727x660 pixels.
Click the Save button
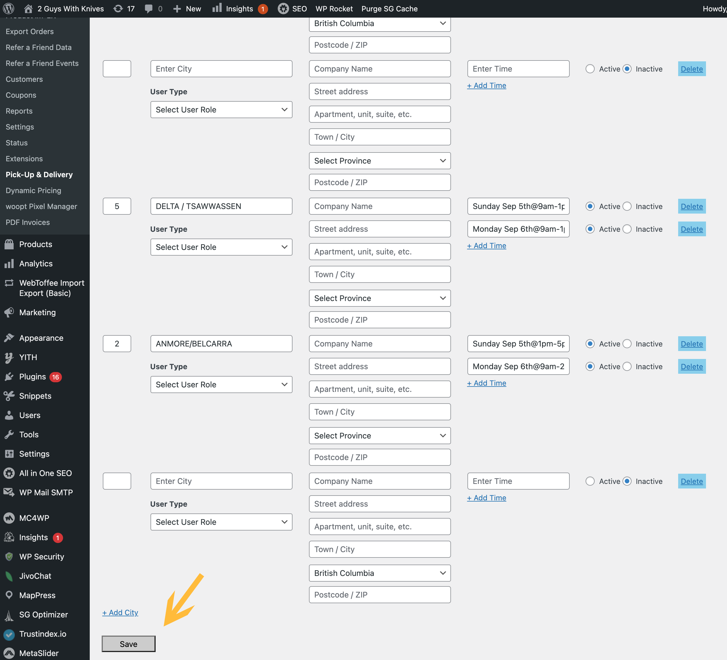tap(128, 644)
